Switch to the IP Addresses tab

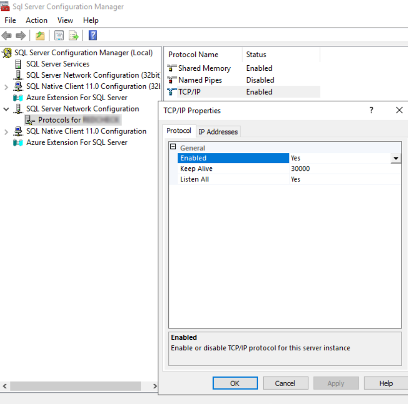click(218, 132)
